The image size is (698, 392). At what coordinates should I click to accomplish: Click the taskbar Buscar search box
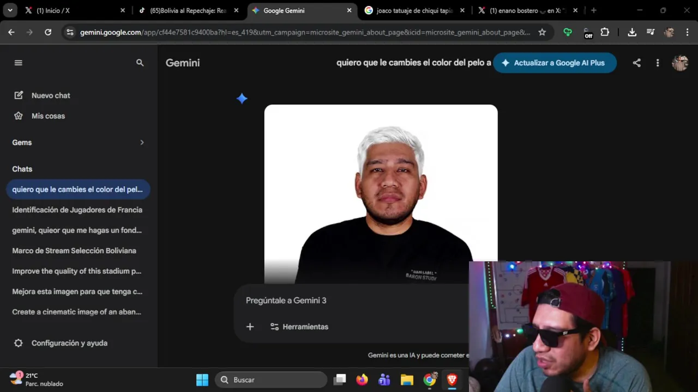(271, 379)
